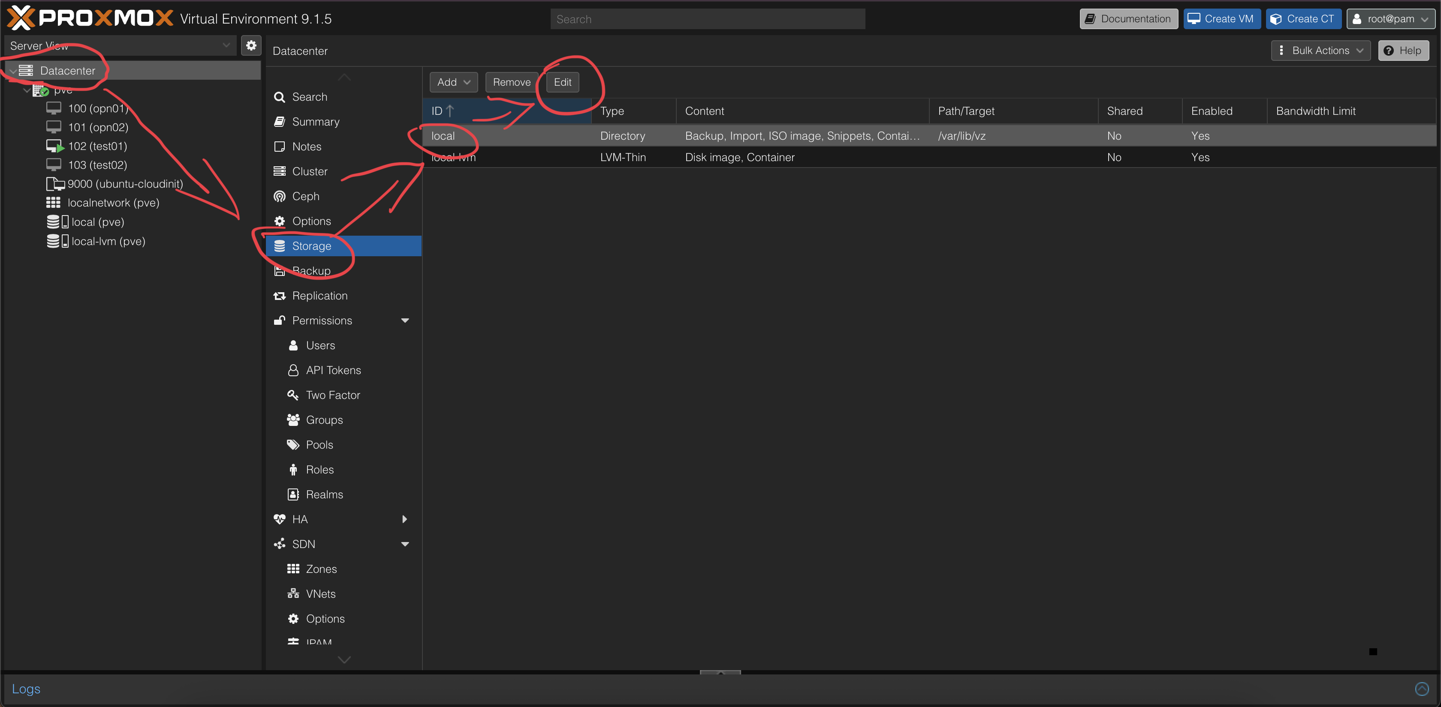Select the pve node icon
The height and width of the screenshot is (707, 1441).
tap(40, 90)
